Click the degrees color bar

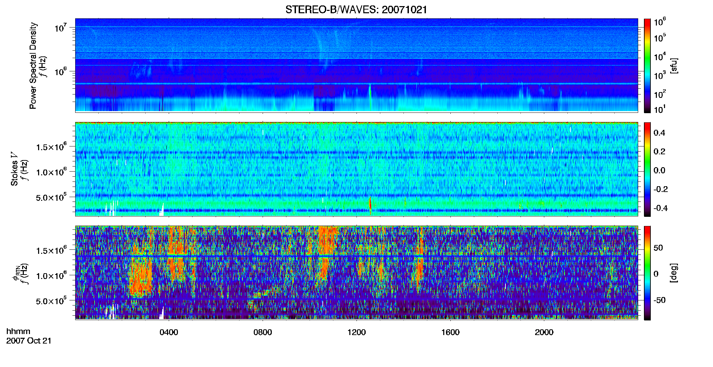[x=647, y=273]
